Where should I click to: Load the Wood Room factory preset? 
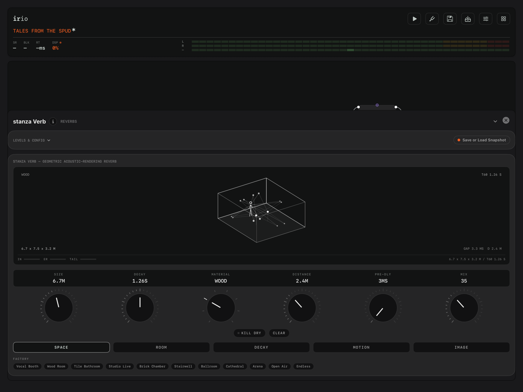tap(56, 366)
